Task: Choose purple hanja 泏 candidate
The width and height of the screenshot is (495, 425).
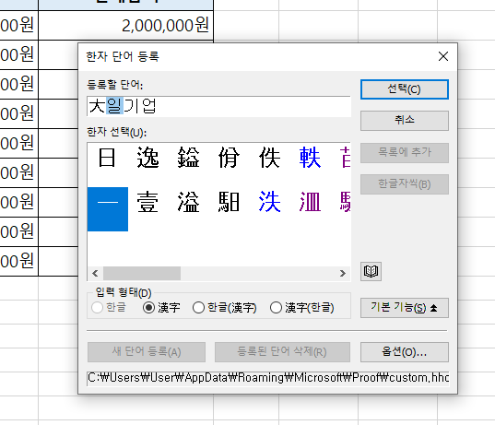Action: point(311,202)
